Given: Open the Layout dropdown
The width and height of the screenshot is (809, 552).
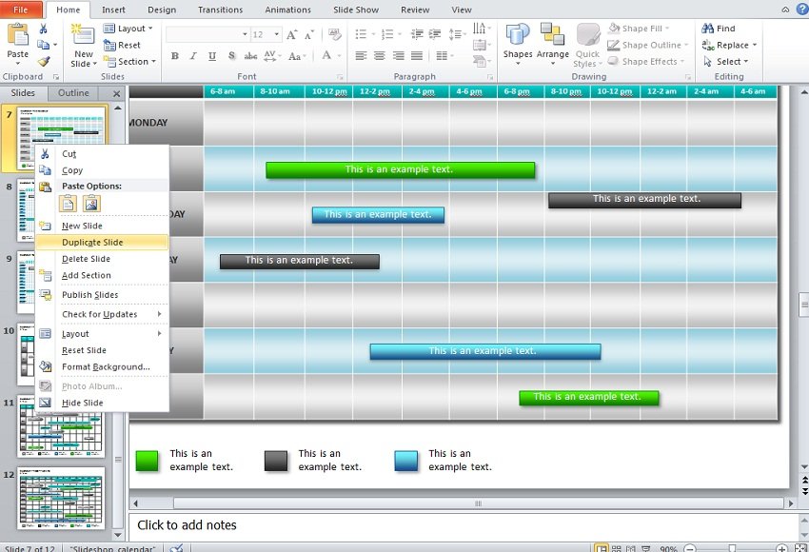Looking at the screenshot, I should 130,28.
